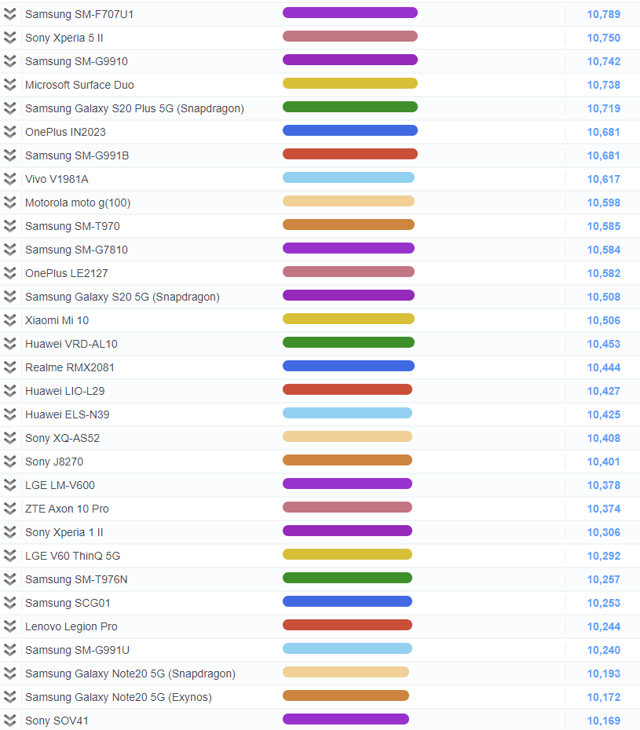This screenshot has height=730, width=640.
Task: Open the Huawei ELS-N39 device link
Action: (67, 414)
